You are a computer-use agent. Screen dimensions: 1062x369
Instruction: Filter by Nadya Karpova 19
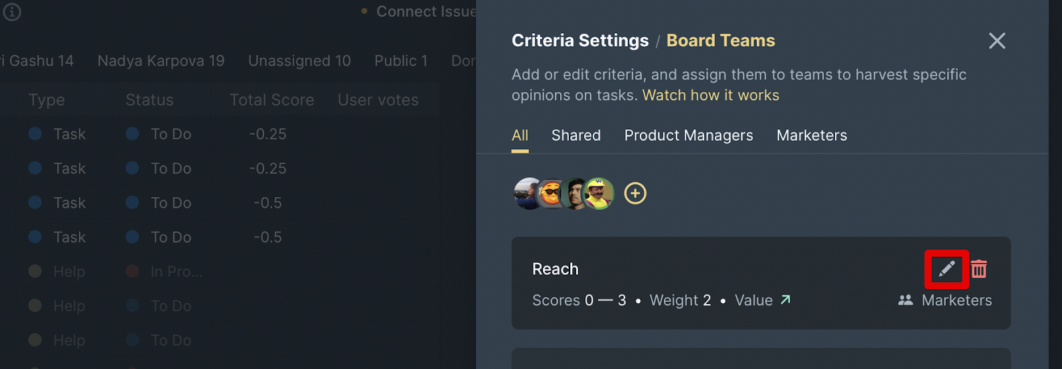(161, 61)
